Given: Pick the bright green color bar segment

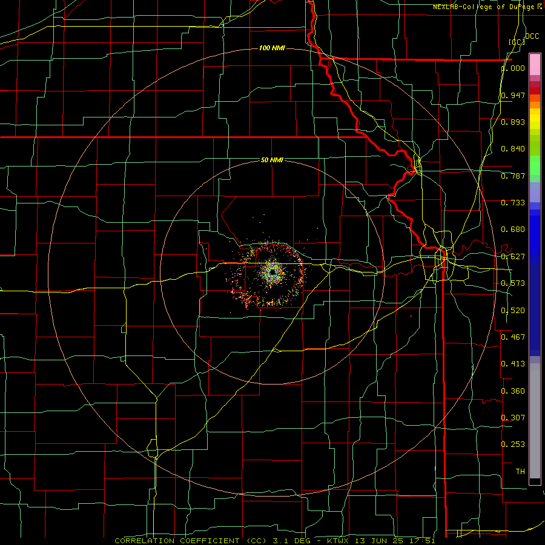Looking at the screenshot, I should [x=535, y=165].
